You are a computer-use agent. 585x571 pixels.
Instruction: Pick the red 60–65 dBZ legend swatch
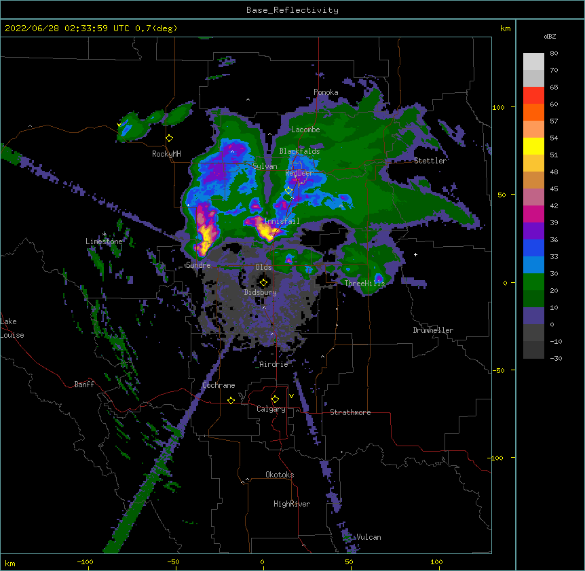coord(533,96)
